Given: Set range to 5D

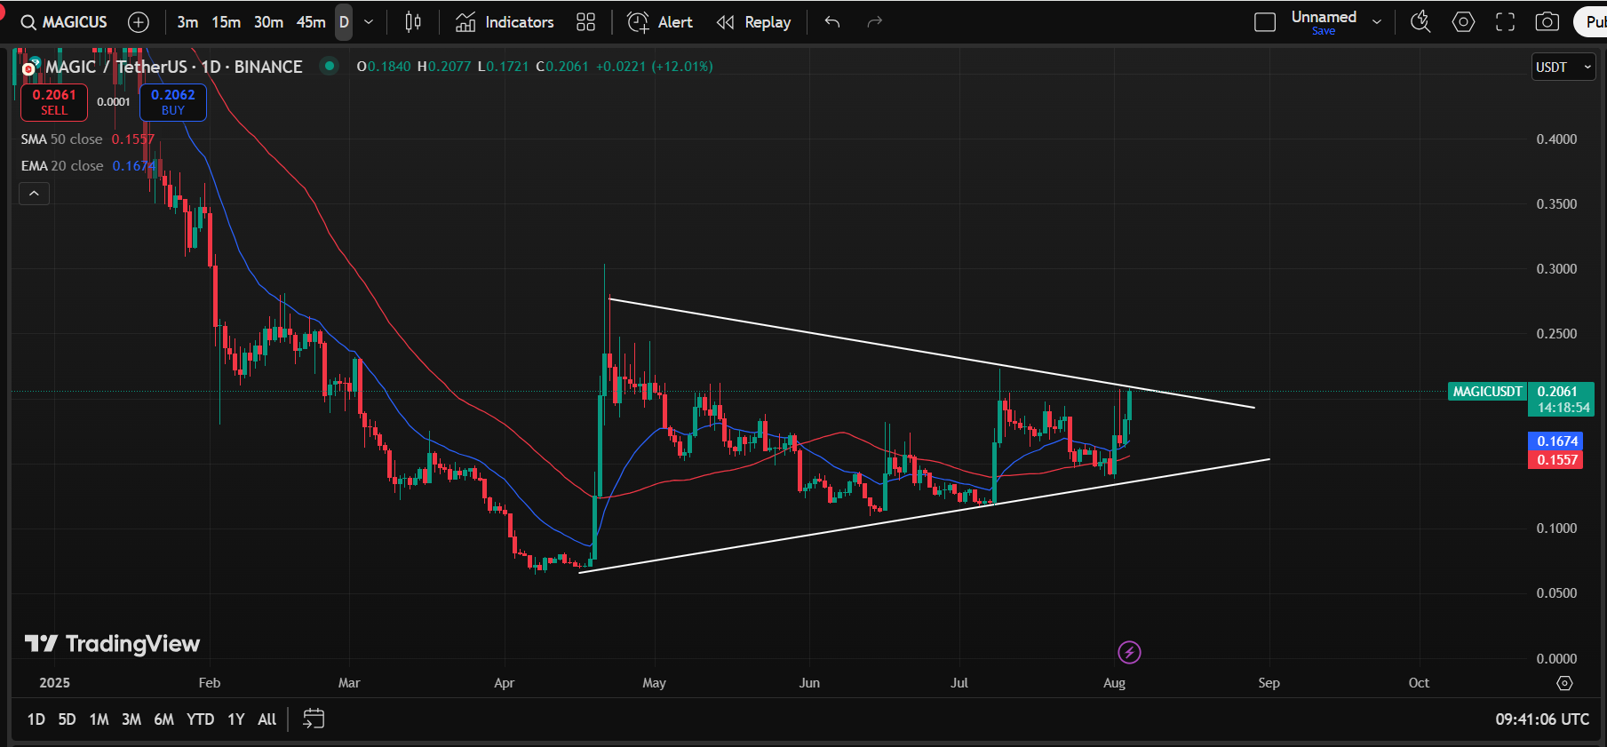Looking at the screenshot, I should [68, 719].
